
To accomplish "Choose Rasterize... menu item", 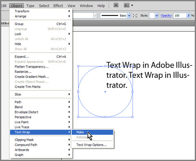I will click(x=41, y=72).
